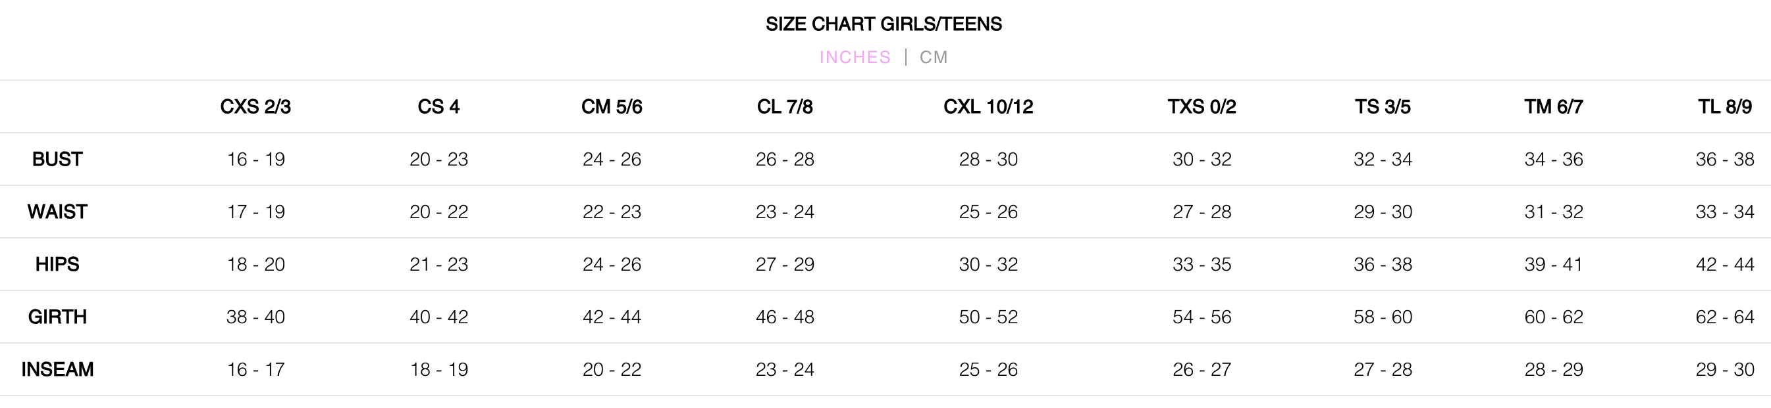This screenshot has width=1771, height=408.
Task: Click the CS 4 size header
Action: (438, 107)
